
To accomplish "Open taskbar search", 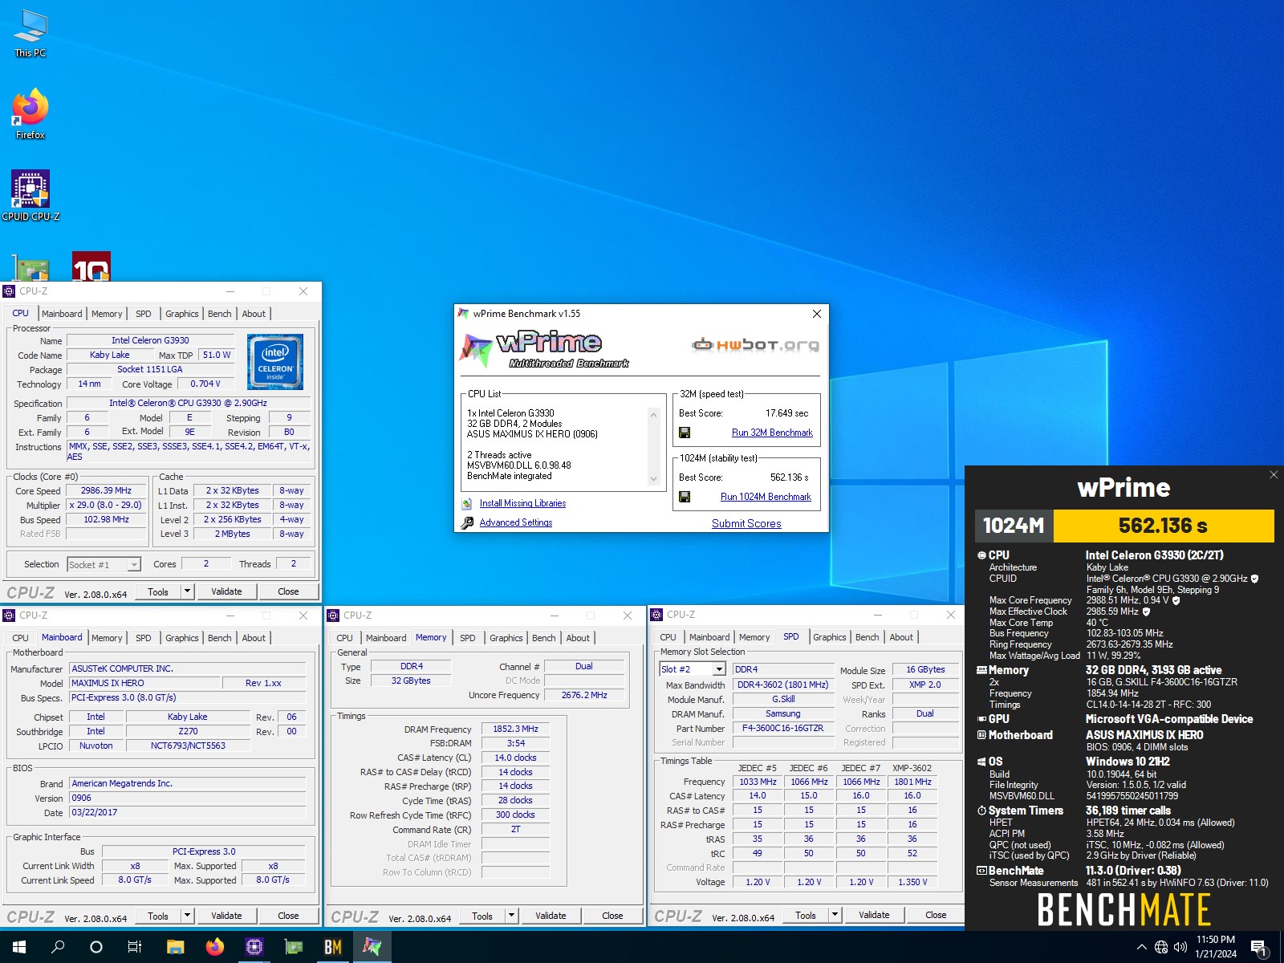I will [58, 947].
